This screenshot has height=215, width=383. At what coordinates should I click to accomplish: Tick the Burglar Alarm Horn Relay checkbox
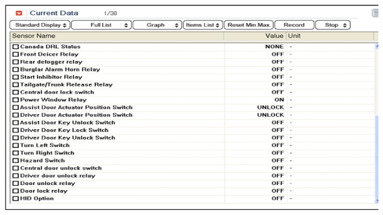point(16,70)
